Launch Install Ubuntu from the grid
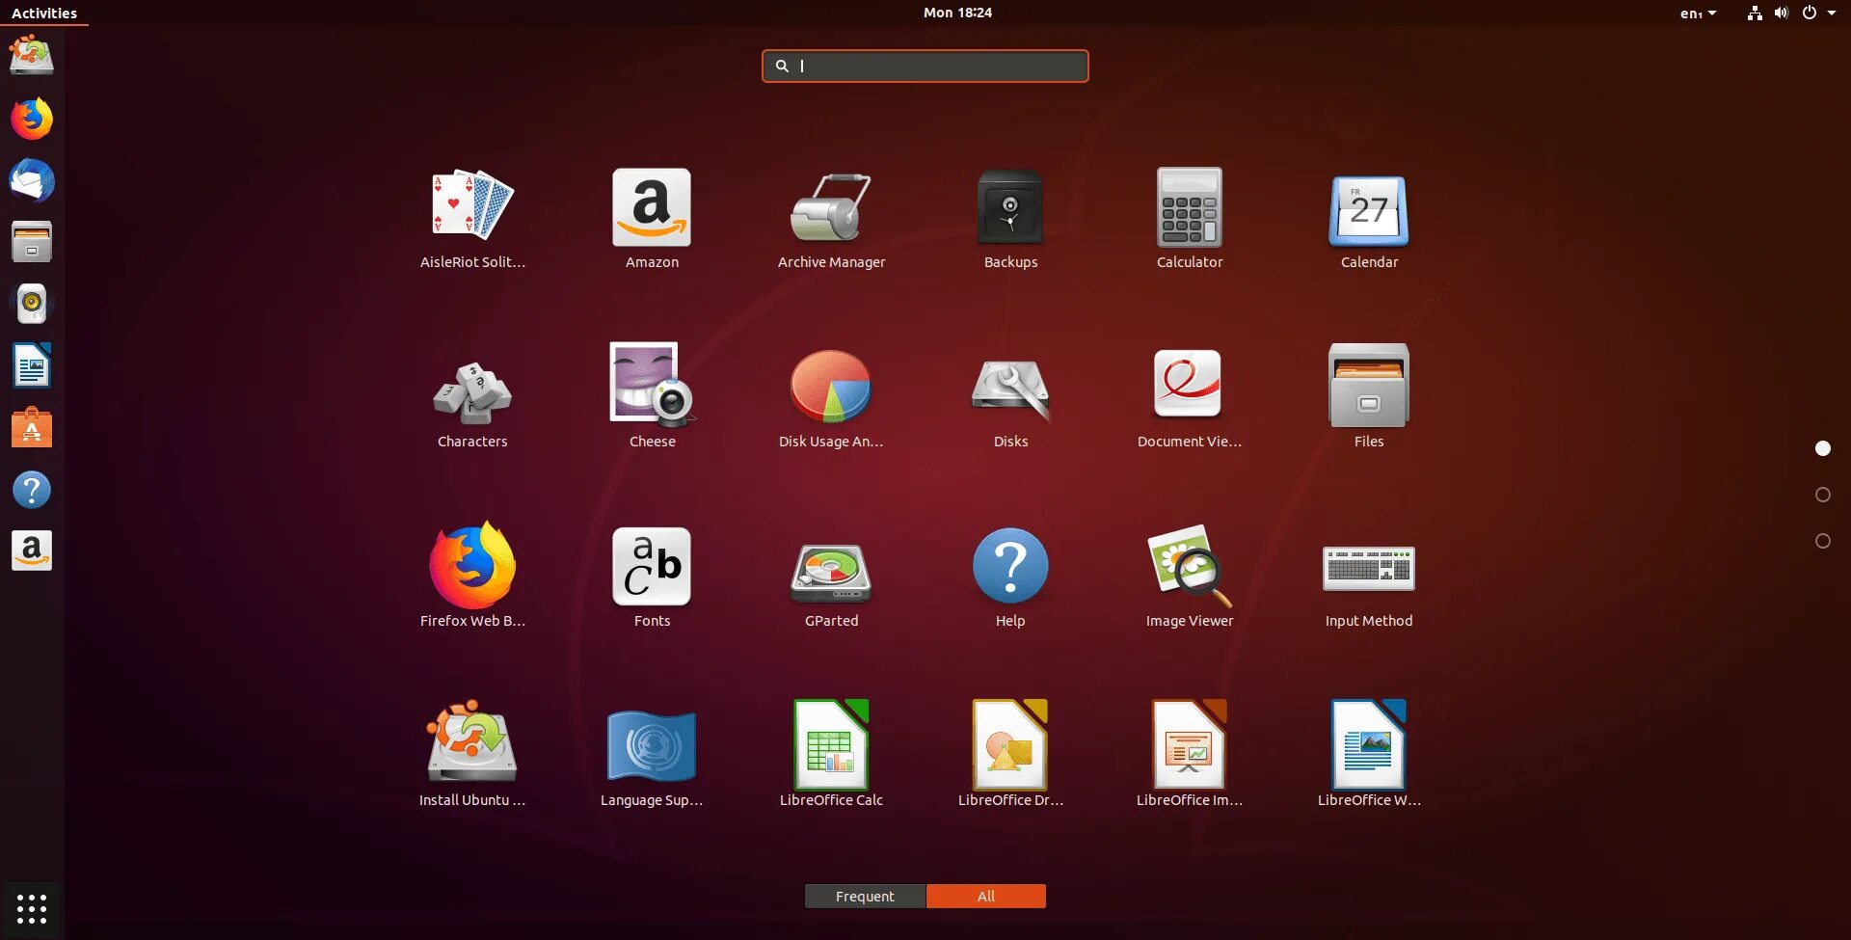Image resolution: width=1851 pixels, height=940 pixels. pyautogui.click(x=472, y=758)
